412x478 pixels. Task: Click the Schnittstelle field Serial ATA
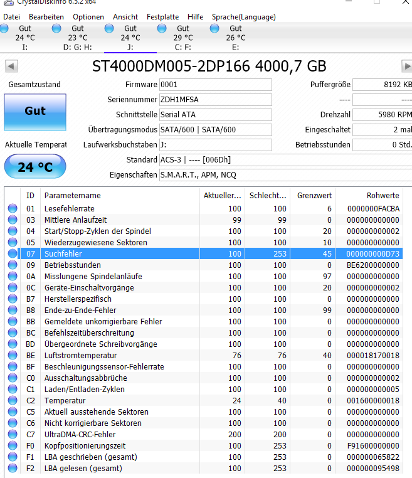tap(216, 115)
